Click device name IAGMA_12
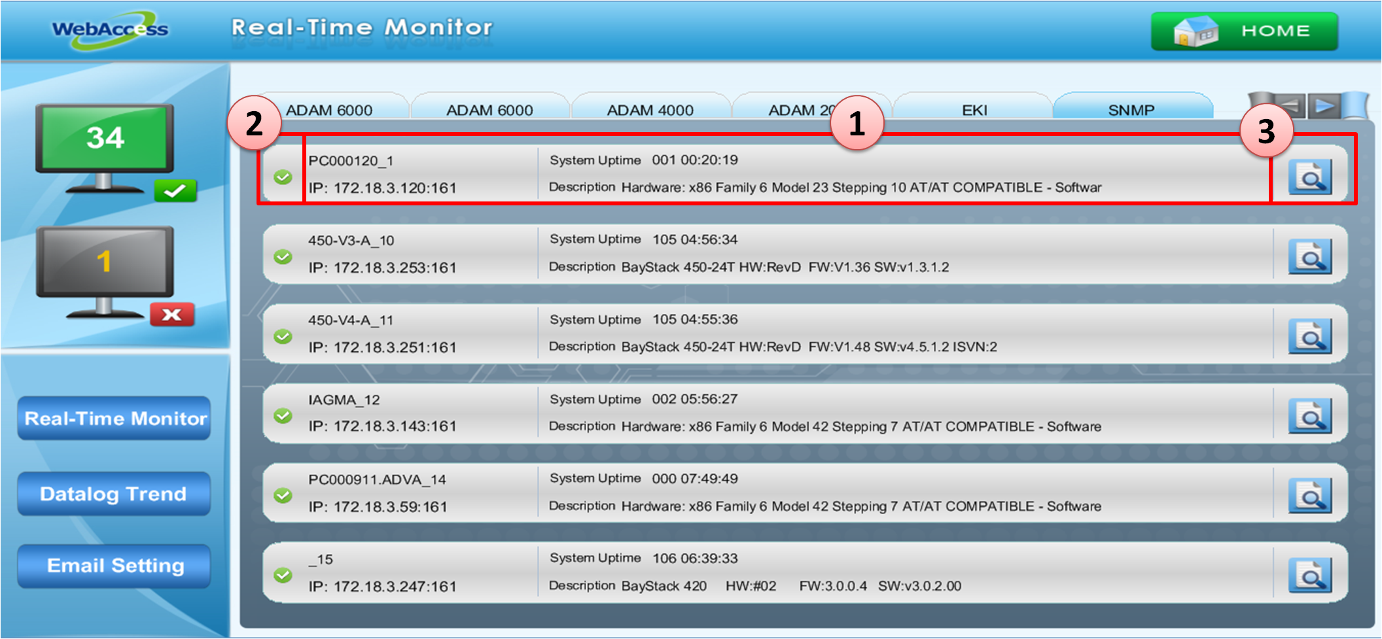The image size is (1382, 639). [344, 400]
